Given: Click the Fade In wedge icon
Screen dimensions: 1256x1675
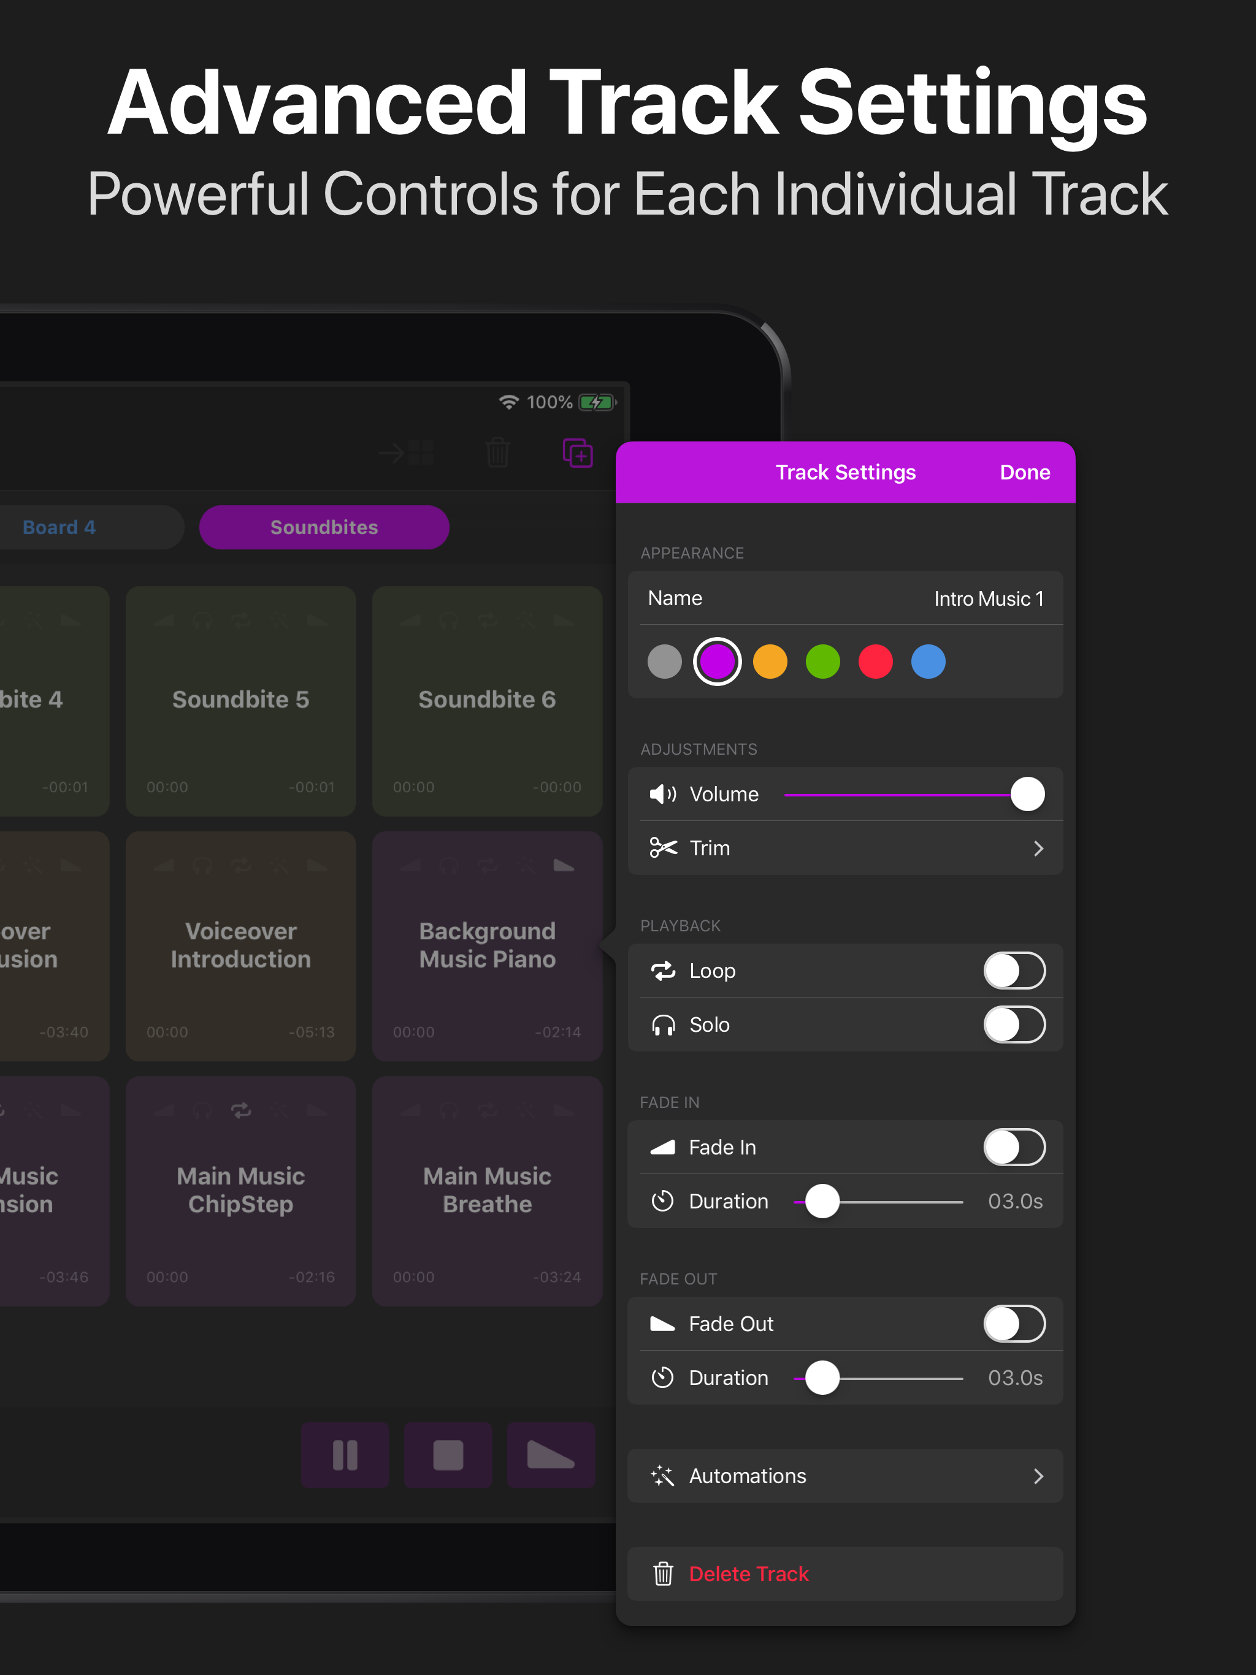Looking at the screenshot, I should tap(662, 1147).
